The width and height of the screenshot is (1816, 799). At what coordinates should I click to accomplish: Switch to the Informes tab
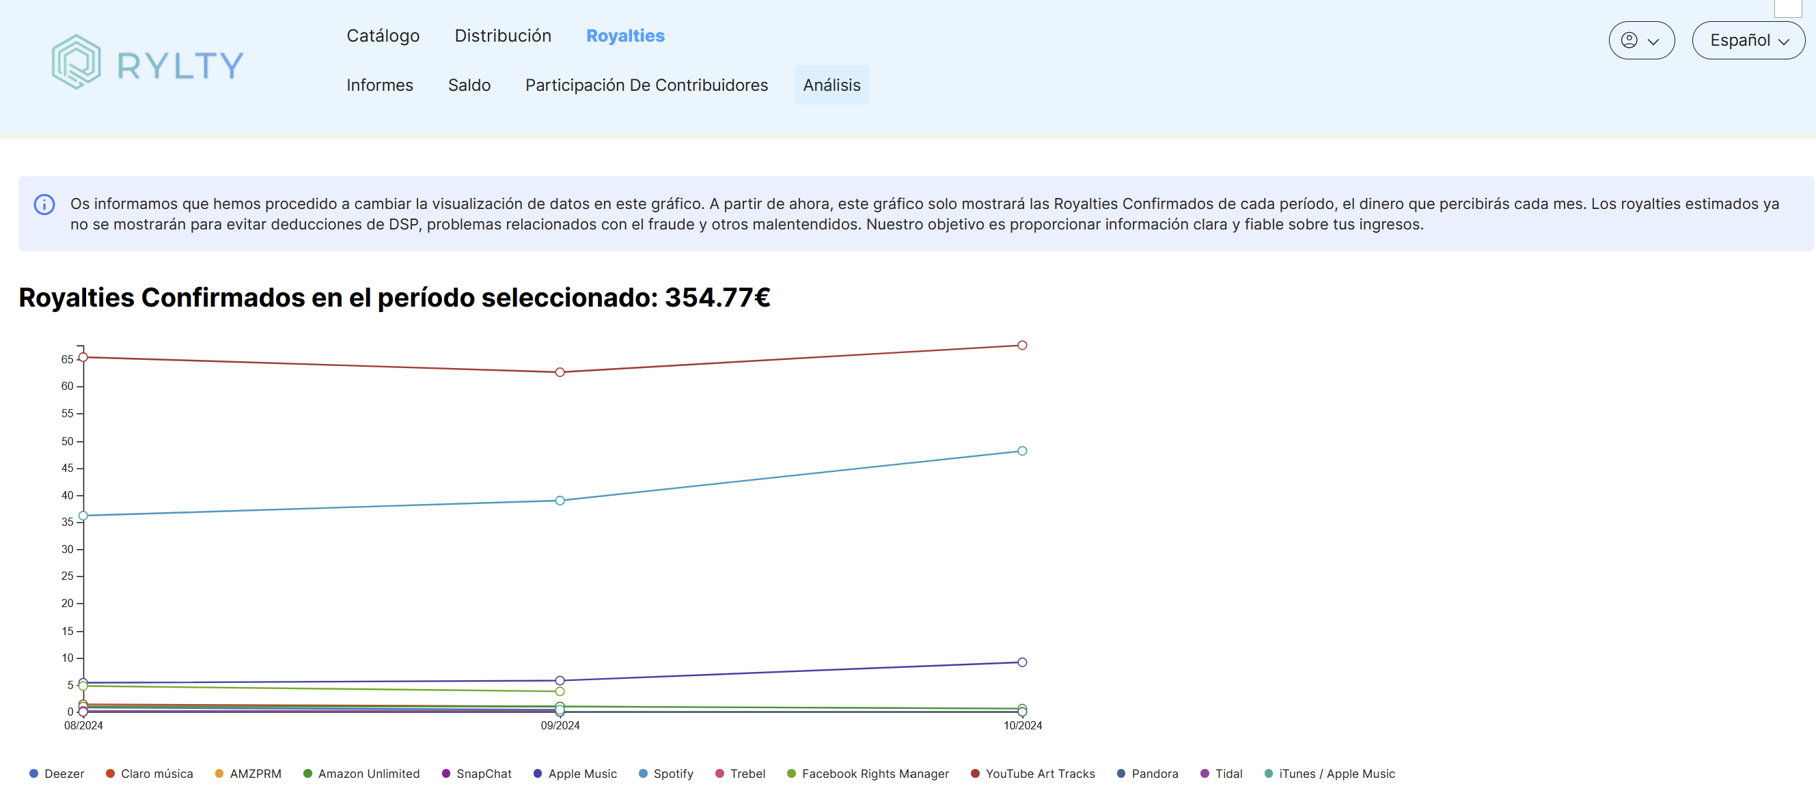click(380, 85)
